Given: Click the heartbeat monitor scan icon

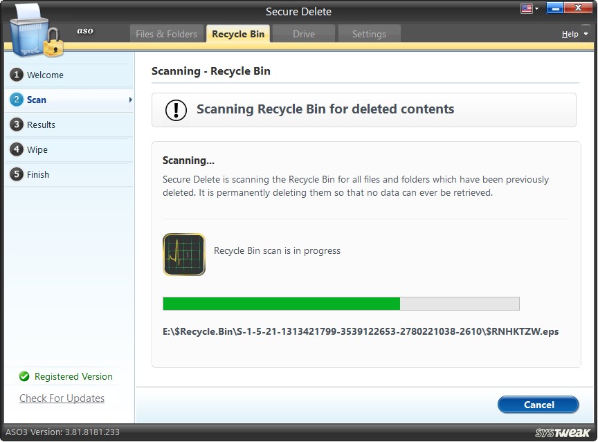Looking at the screenshot, I should (x=184, y=255).
